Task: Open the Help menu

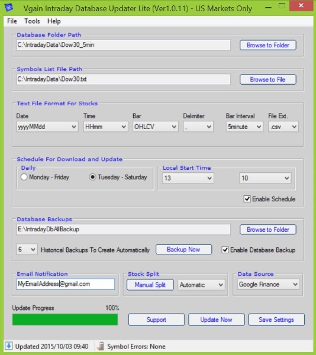Action: [54, 21]
